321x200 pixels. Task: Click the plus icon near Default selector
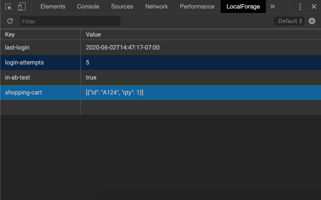[x=312, y=21]
